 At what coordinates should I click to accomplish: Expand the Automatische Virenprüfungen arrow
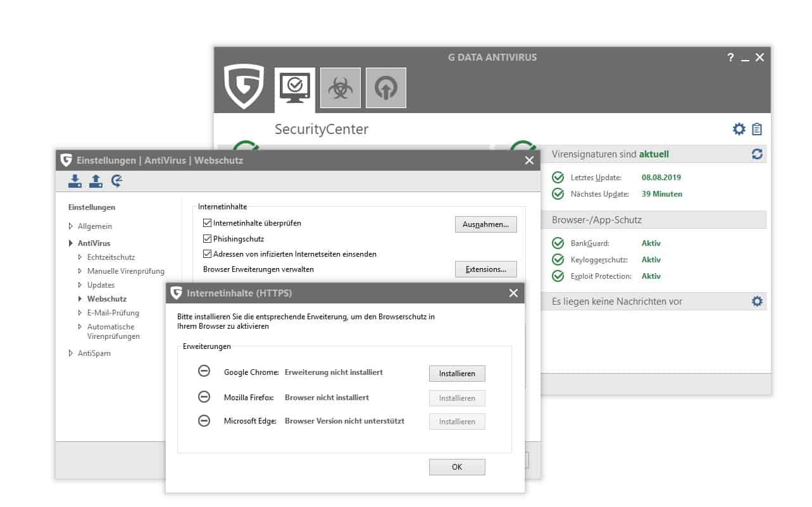[x=80, y=327]
